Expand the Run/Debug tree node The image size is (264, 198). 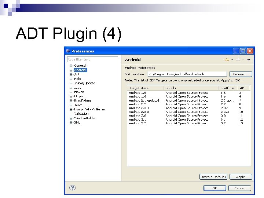click(x=71, y=101)
